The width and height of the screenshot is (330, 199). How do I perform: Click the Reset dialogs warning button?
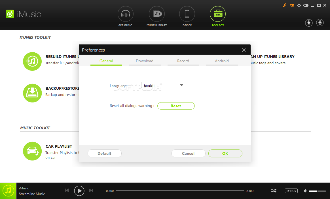(176, 106)
